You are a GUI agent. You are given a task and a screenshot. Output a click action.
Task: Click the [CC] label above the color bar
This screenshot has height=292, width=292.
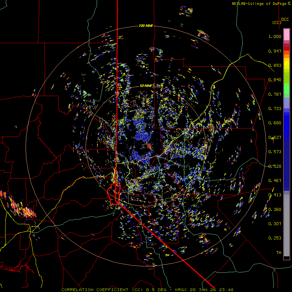[x=277, y=22]
